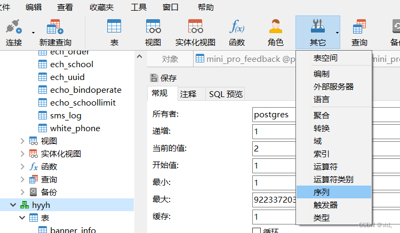400x233 pixels.
Task: Choose 域 from the dropdown menu
Action: click(x=334, y=141)
